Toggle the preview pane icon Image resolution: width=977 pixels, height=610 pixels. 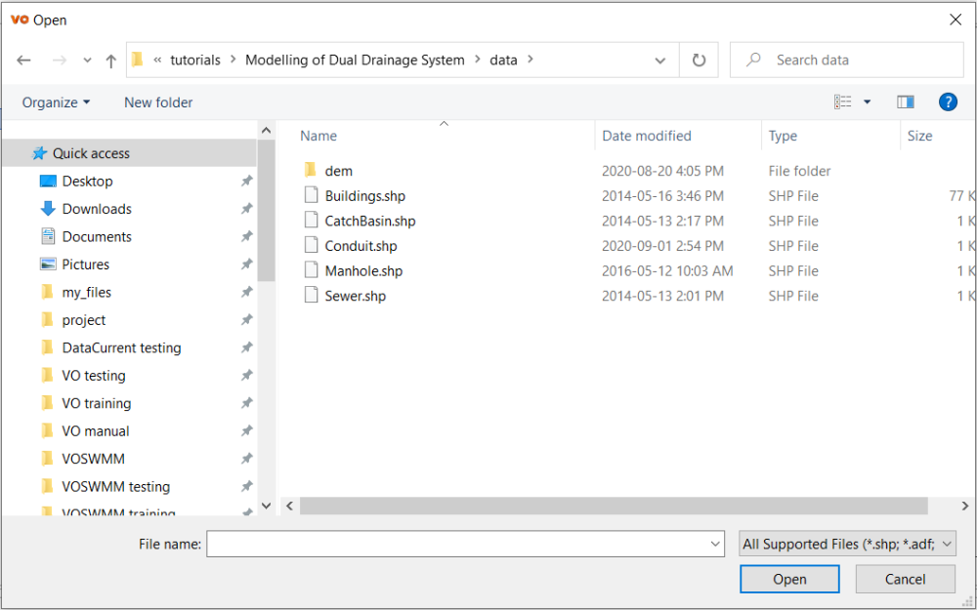[906, 102]
